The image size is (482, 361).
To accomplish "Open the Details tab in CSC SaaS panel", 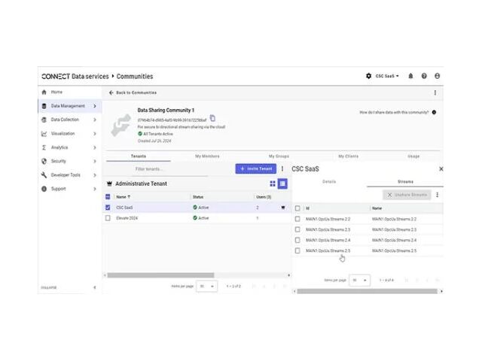I will click(x=329, y=181).
